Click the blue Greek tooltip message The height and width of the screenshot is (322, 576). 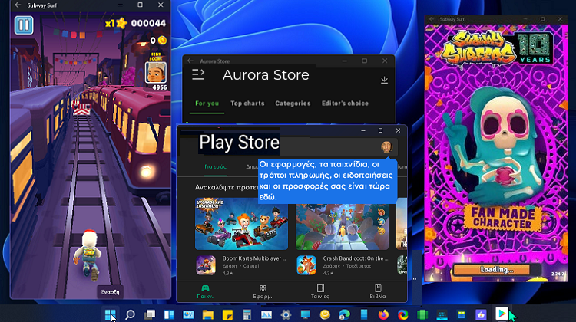tap(327, 180)
